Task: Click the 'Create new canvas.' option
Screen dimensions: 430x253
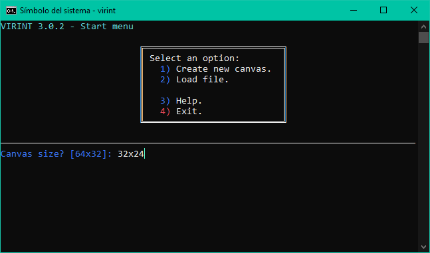Action: click(x=223, y=69)
